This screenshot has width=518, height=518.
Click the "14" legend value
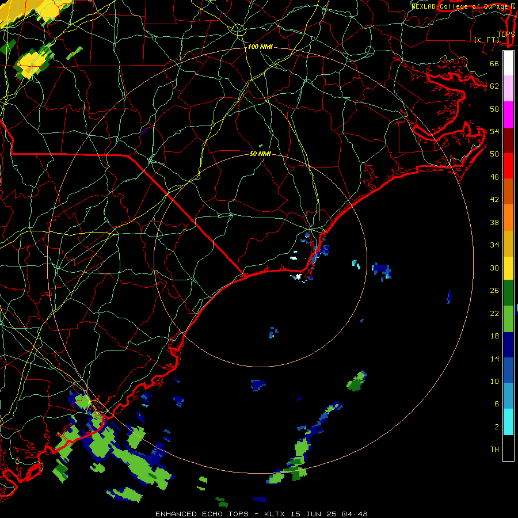point(494,359)
